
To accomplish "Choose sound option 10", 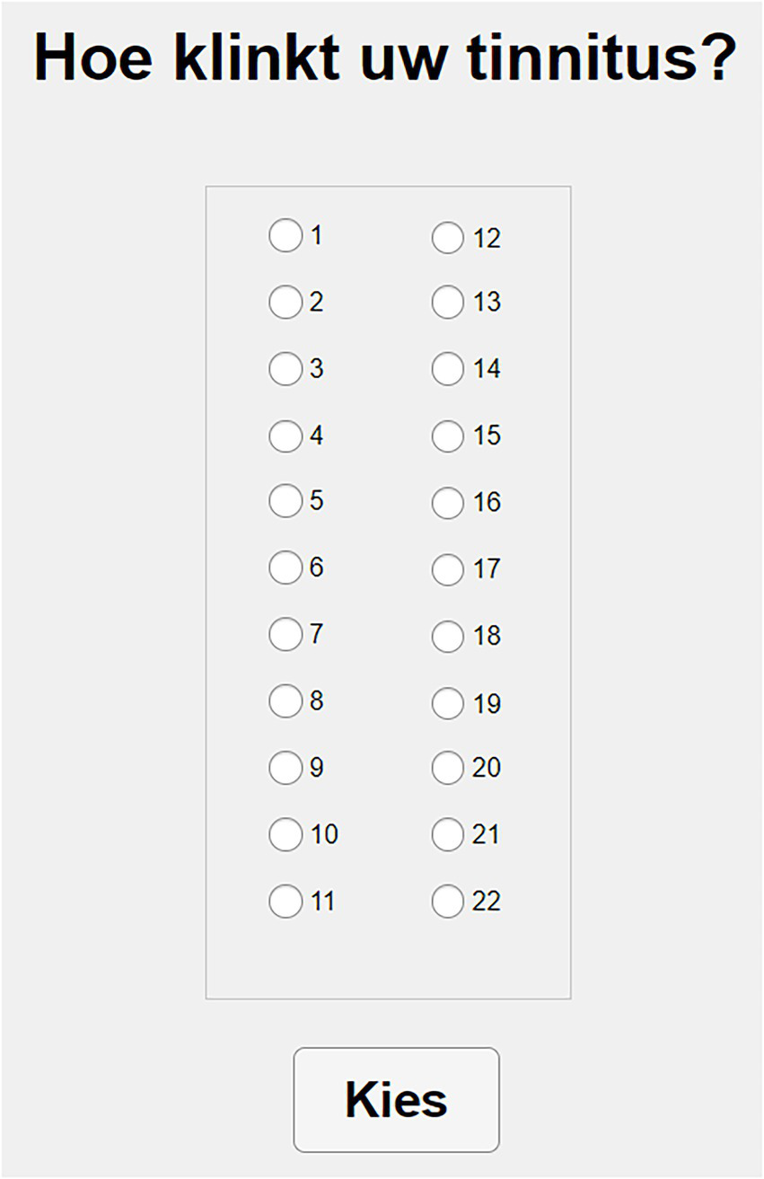I will [x=285, y=835].
